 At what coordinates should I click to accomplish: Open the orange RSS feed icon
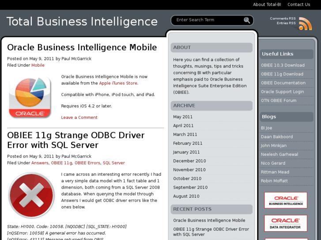pyautogui.click(x=305, y=24)
